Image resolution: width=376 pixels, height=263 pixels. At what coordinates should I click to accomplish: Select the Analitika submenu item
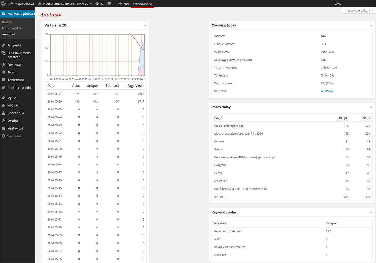8,34
